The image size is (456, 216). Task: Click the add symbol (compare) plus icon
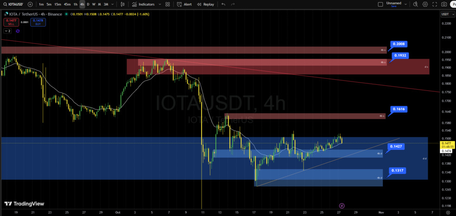[30, 4]
